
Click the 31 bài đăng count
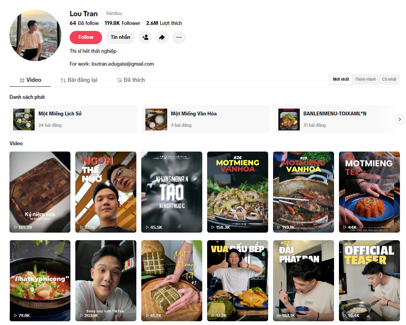point(314,125)
